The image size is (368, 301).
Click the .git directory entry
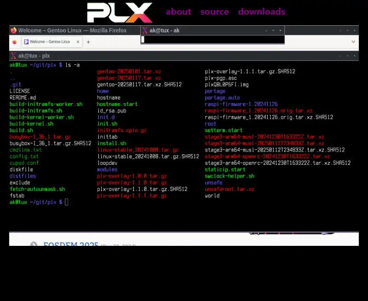[16, 85]
